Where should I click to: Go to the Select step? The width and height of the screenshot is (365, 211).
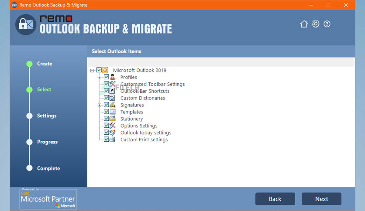pyautogui.click(x=44, y=89)
